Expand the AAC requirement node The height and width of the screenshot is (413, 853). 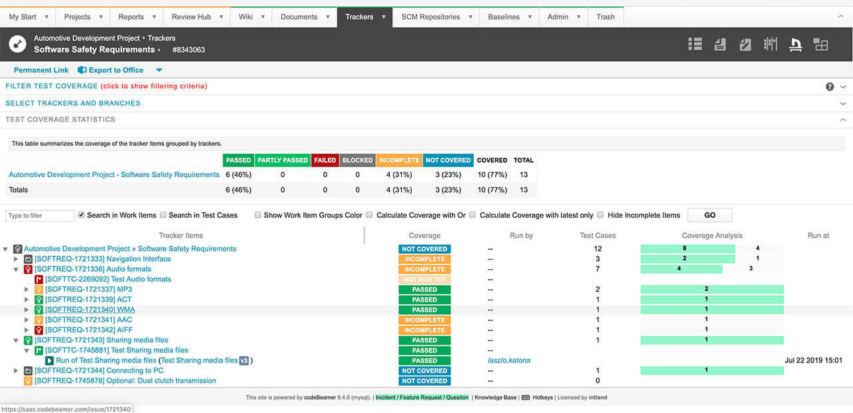(27, 320)
